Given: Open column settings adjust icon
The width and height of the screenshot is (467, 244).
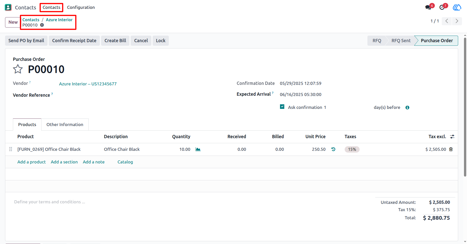Looking at the screenshot, I should click(452, 137).
